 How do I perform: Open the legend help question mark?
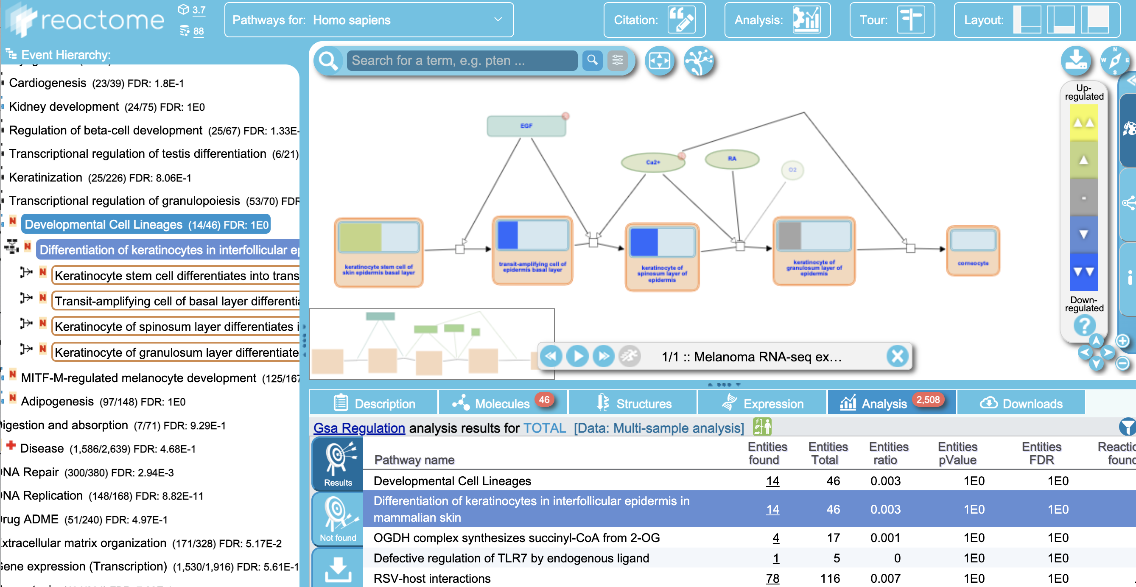pos(1084,326)
